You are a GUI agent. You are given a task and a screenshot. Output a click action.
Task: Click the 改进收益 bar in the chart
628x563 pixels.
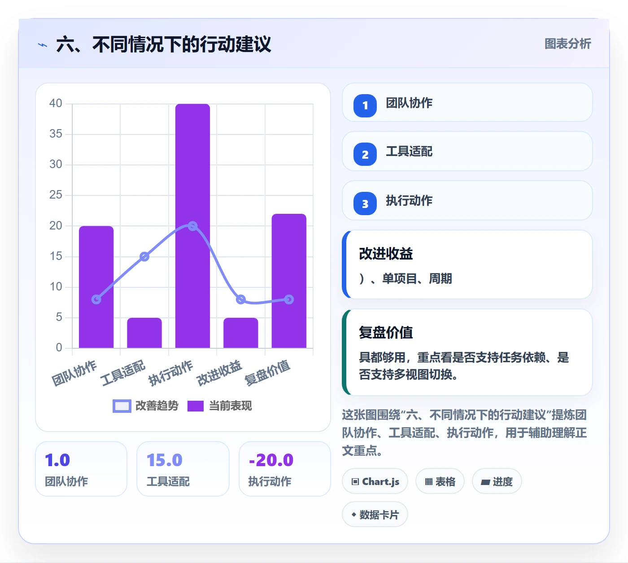point(241,333)
